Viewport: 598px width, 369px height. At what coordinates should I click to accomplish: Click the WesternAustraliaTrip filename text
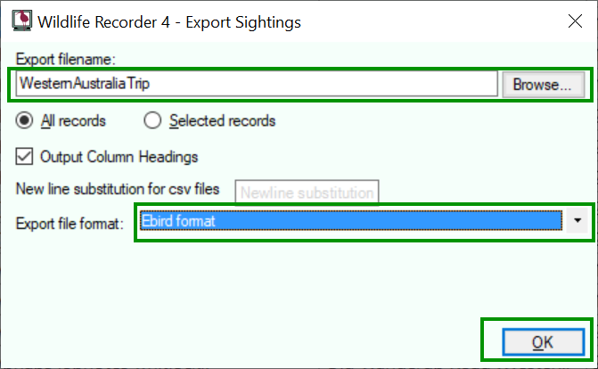[85, 83]
